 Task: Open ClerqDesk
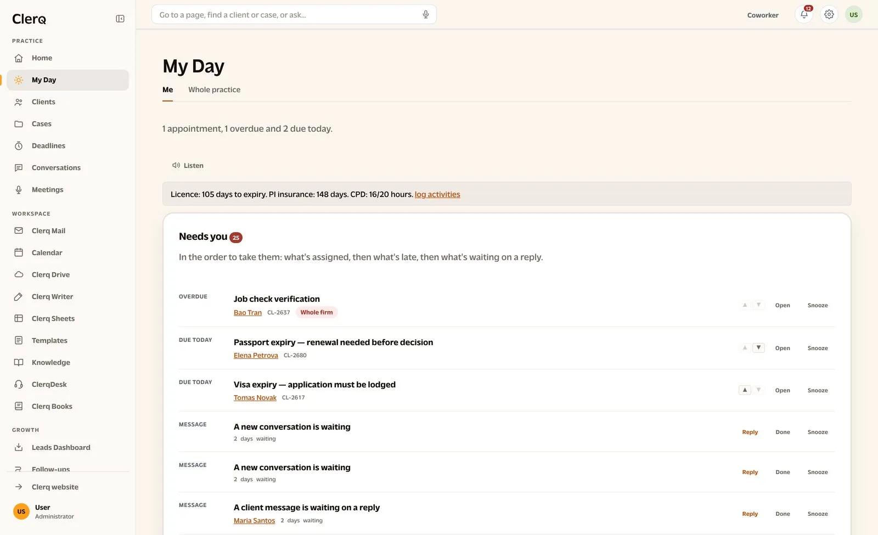click(x=68, y=385)
